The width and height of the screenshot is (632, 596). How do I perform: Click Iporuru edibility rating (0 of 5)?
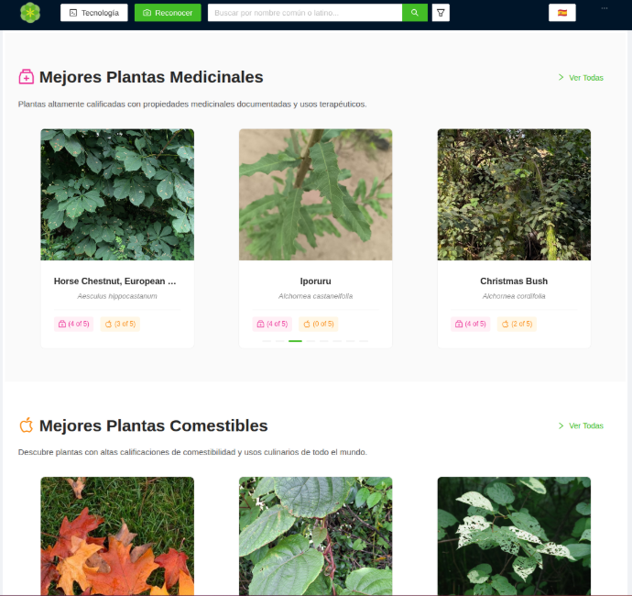[x=319, y=324]
